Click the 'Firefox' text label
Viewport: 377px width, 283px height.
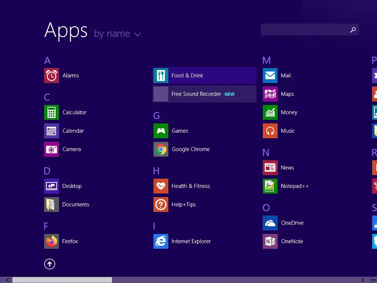pos(70,241)
